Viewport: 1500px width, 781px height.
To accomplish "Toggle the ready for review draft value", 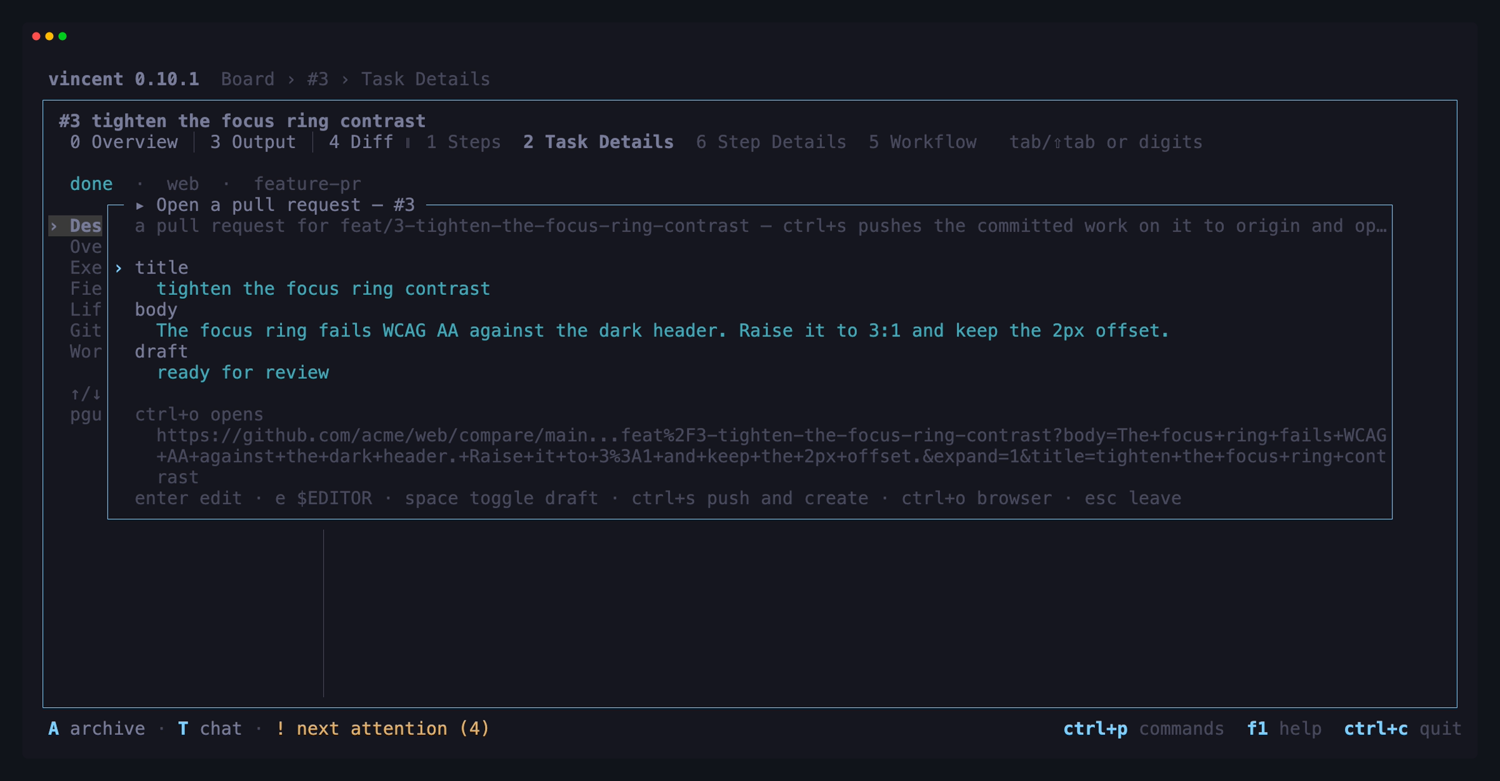I will click(242, 372).
